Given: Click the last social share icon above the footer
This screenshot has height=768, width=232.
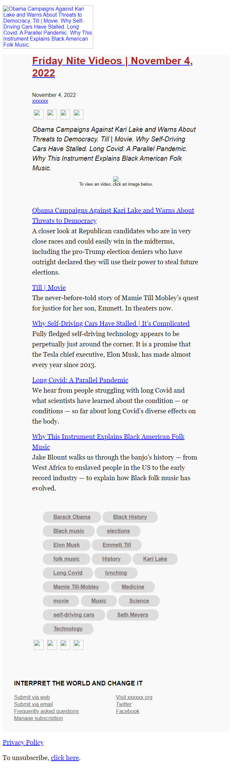Looking at the screenshot, I should (x=78, y=645).
